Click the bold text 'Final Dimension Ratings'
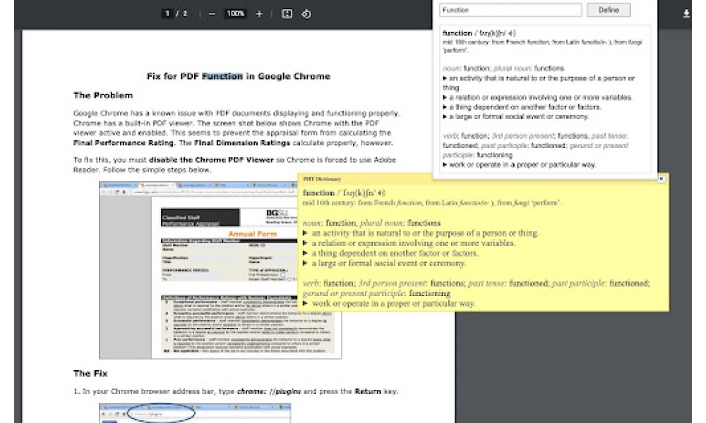The image size is (706, 423). click(x=242, y=143)
